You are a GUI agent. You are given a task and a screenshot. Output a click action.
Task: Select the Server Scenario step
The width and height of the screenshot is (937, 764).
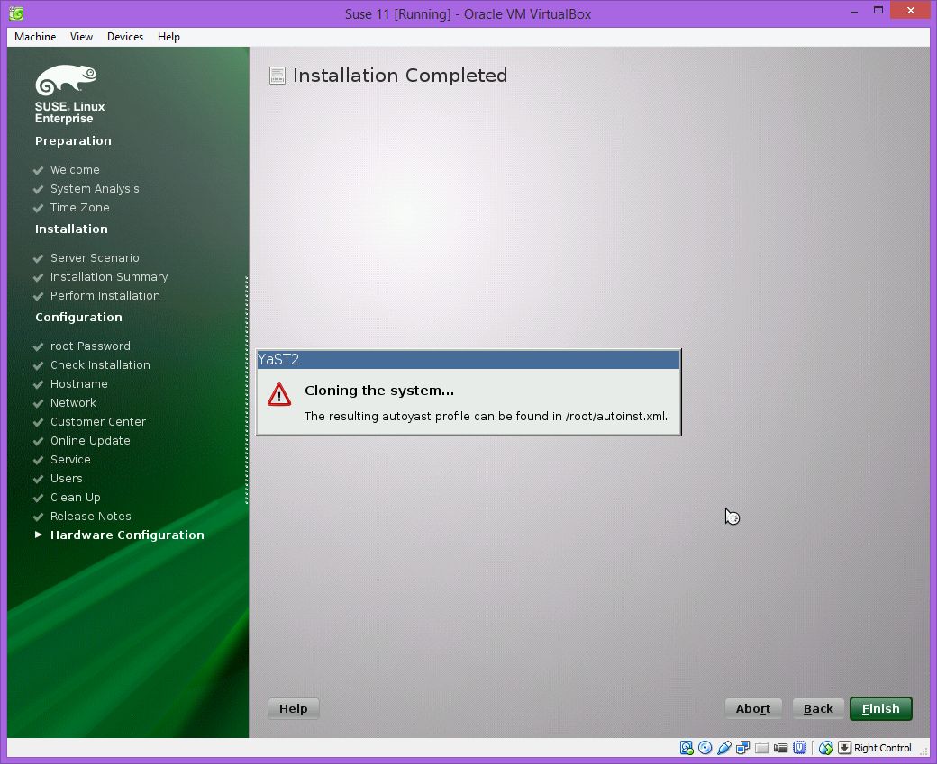[x=95, y=258]
